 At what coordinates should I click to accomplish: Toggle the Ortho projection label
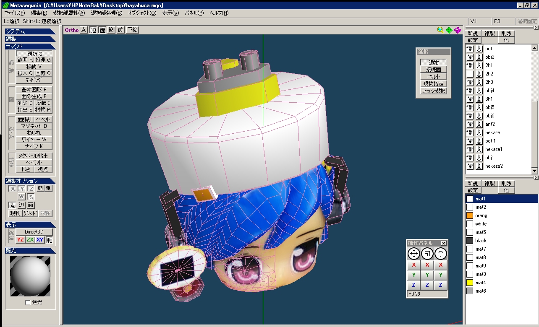[71, 30]
